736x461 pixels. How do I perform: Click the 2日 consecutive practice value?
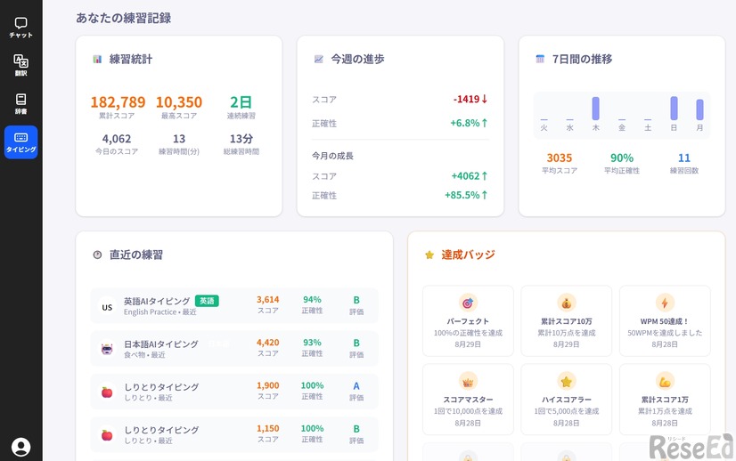pos(241,101)
